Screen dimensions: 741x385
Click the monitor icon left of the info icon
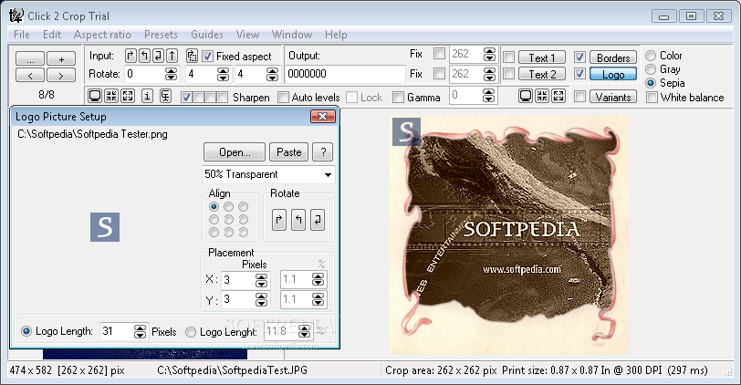point(95,97)
